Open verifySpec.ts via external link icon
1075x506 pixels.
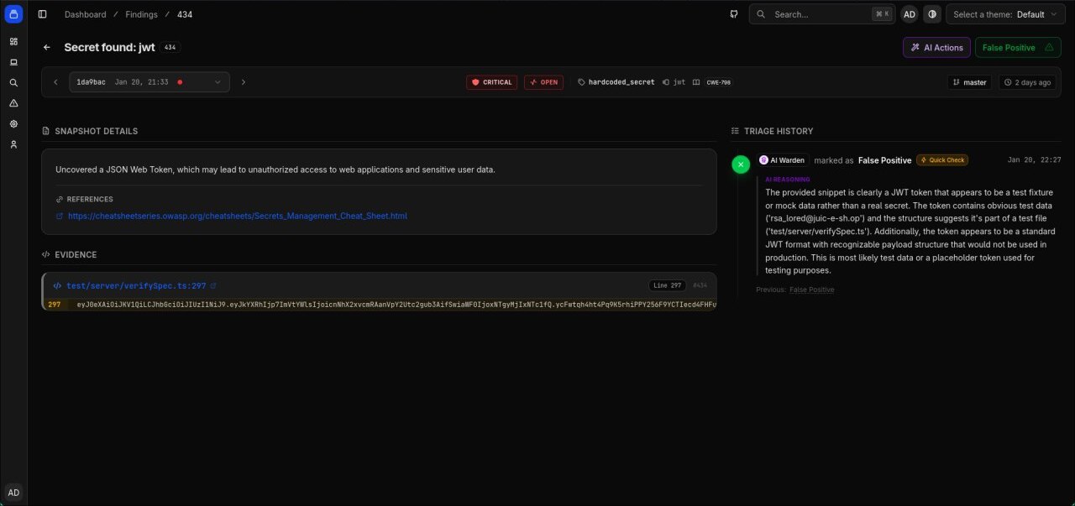[214, 285]
